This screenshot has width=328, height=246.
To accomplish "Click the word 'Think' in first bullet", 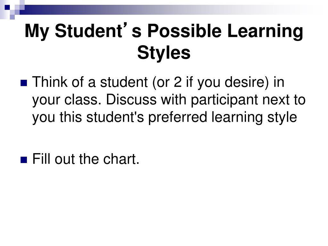I will (x=50, y=82).
